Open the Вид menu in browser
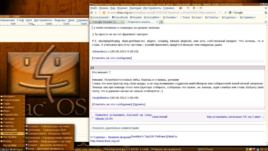 pos(113,8)
